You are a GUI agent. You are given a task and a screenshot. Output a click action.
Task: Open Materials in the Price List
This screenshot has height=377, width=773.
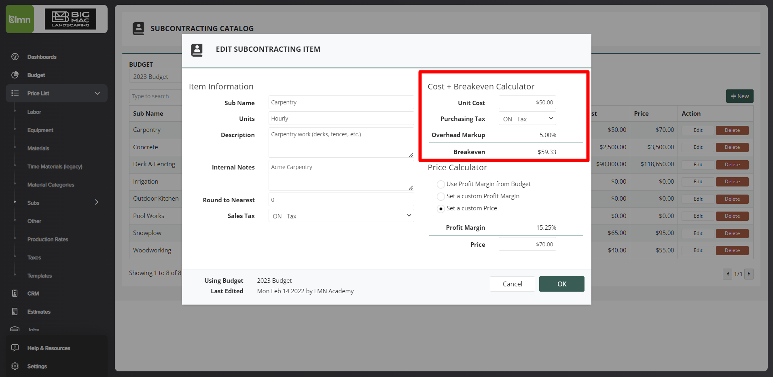click(38, 148)
